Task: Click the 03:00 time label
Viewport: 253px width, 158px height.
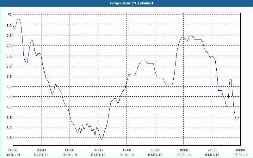Action: pos(41,150)
